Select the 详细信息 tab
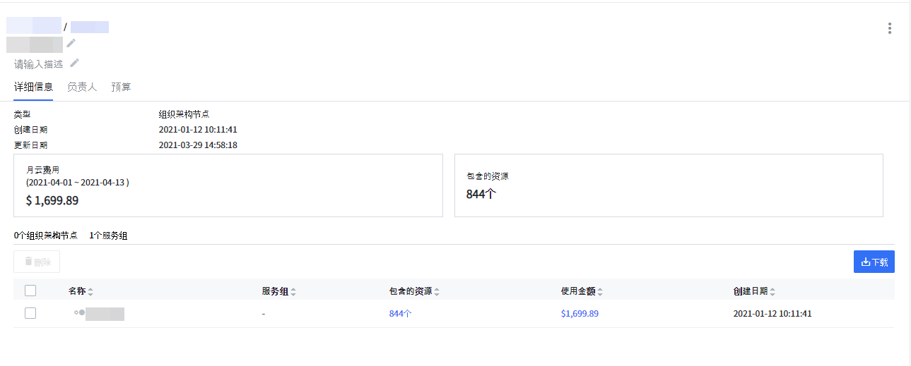Viewport: 911px width, 366px height. pyautogui.click(x=33, y=87)
